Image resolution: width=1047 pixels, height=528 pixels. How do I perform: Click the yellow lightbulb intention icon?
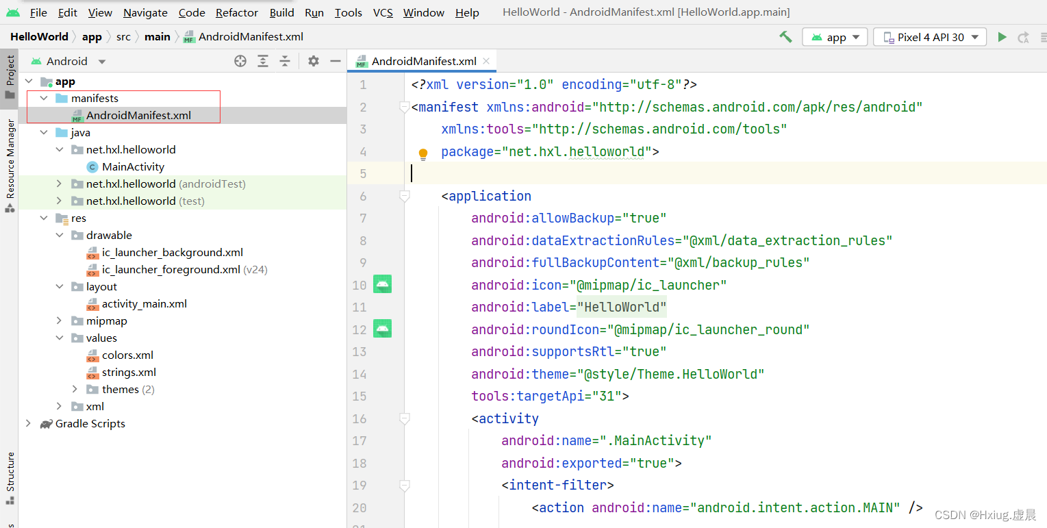pyautogui.click(x=423, y=153)
